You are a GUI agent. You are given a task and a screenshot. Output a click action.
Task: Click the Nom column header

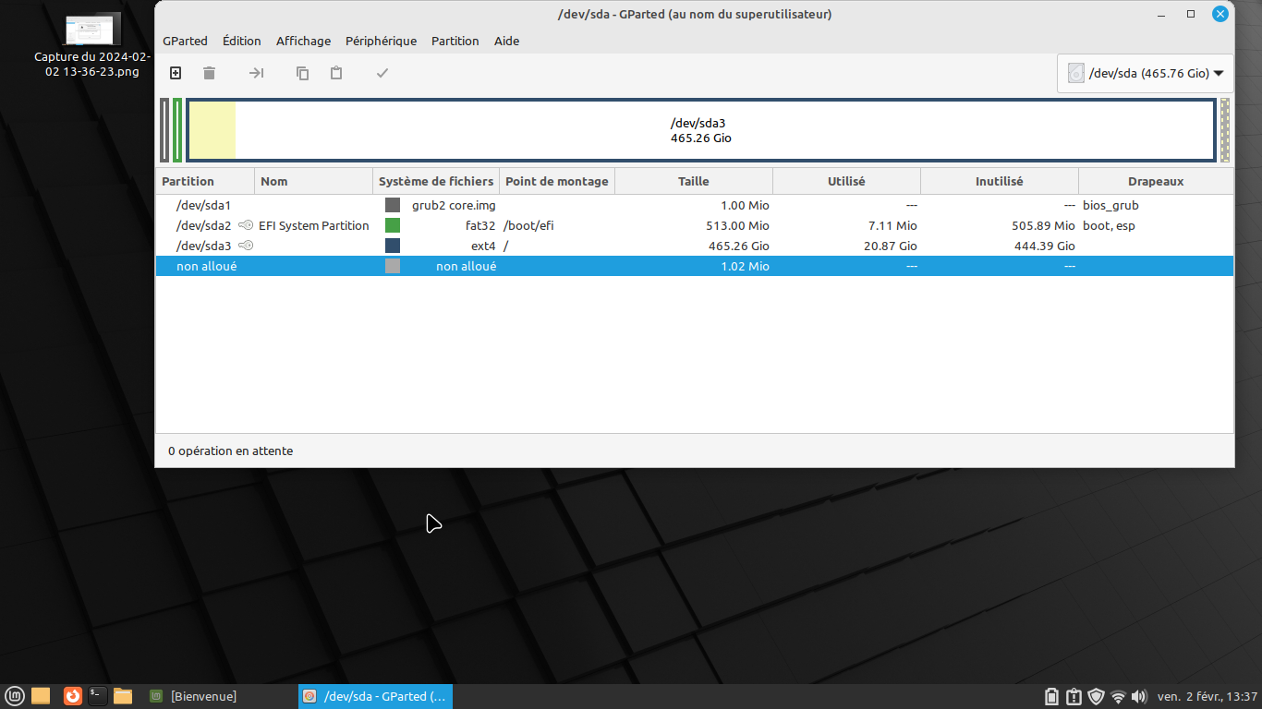coord(314,181)
